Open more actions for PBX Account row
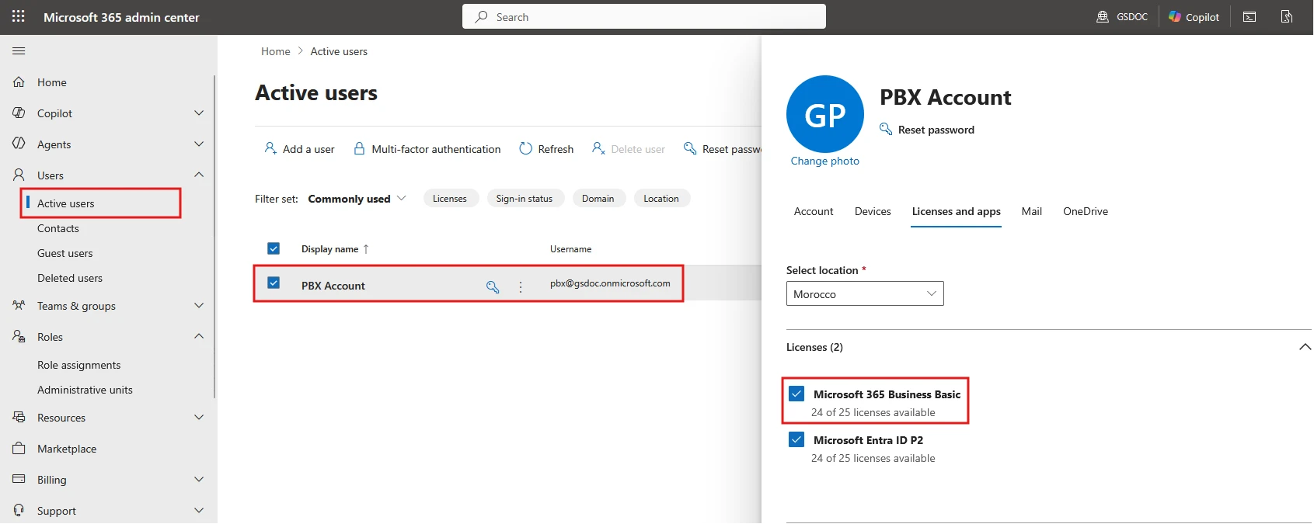1314x524 pixels. pos(521,286)
